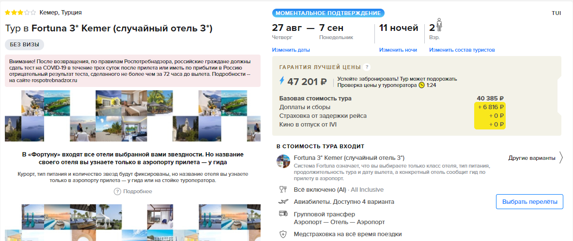This screenshot has width=573, height=241.
Task: Click base tour cost 40 385 ₽
Action: [490, 99]
